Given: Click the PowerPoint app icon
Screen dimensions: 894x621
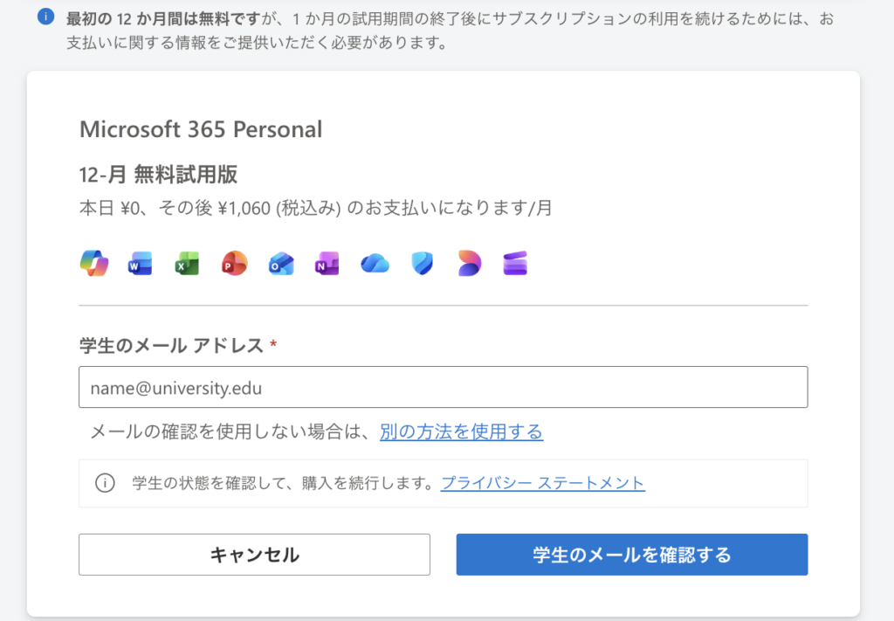Looking at the screenshot, I should pyautogui.click(x=234, y=263).
